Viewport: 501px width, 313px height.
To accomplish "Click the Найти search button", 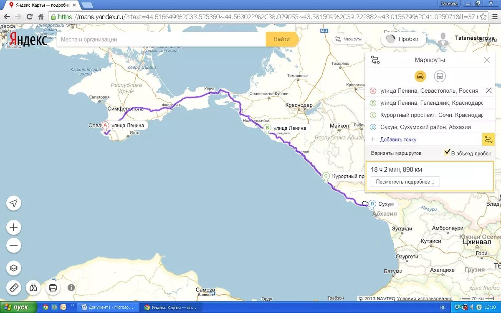I will pos(282,39).
